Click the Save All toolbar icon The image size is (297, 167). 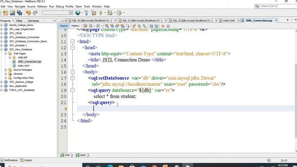(x=19, y=13)
